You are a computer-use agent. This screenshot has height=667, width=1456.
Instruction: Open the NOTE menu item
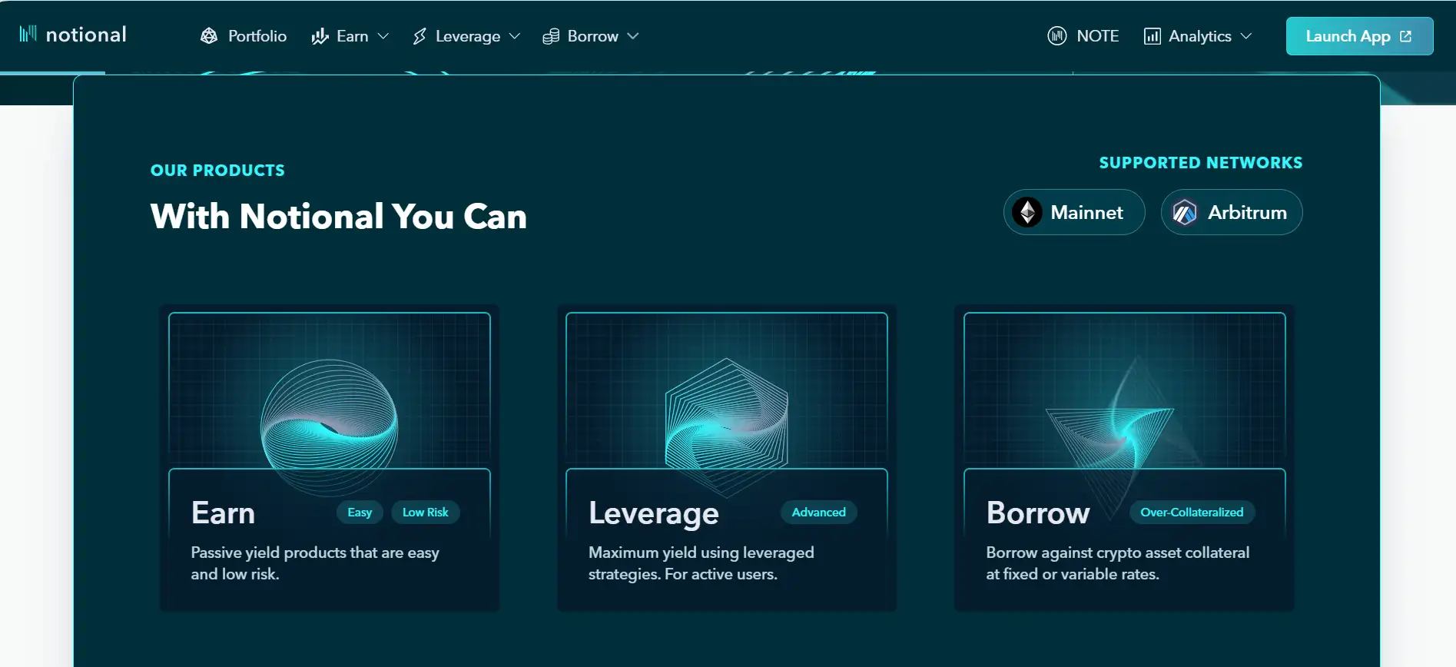click(x=1097, y=36)
